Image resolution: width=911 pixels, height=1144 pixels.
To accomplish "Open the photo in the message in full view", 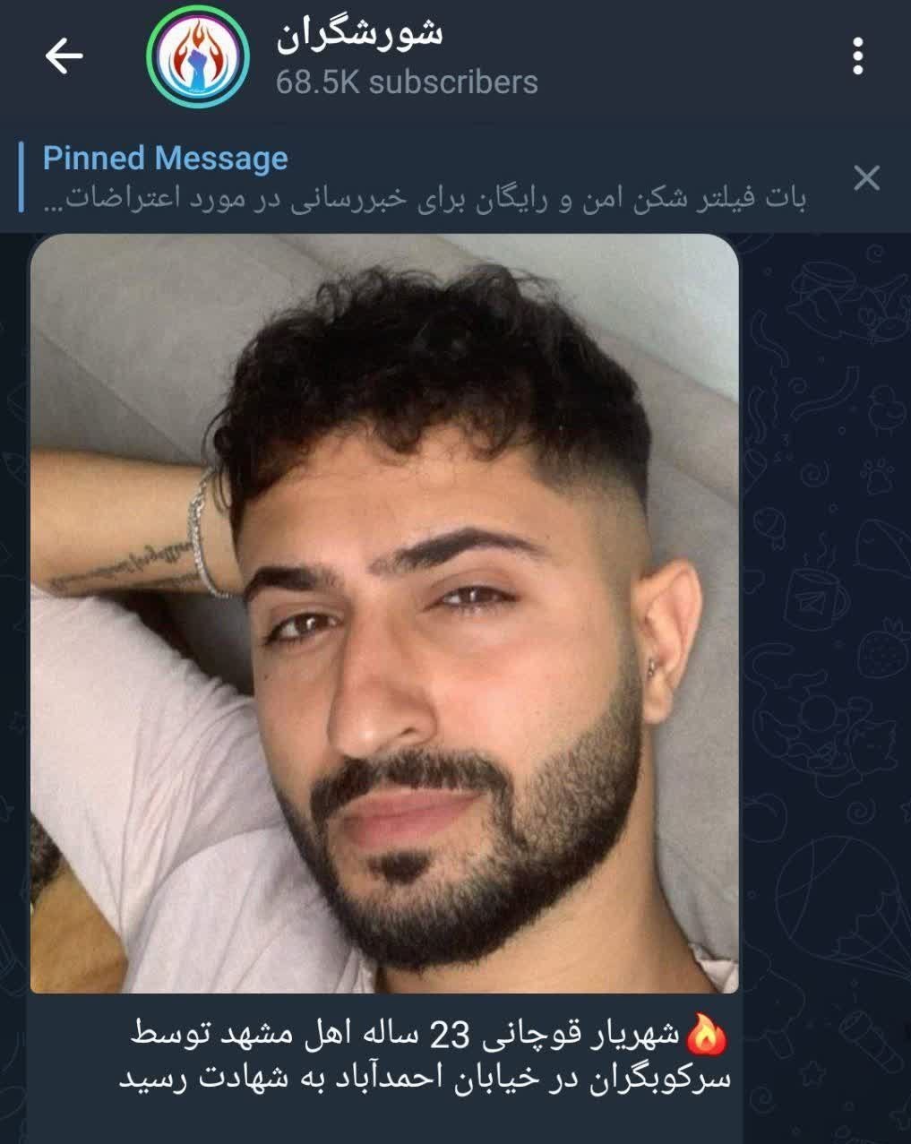I will pos(384,614).
